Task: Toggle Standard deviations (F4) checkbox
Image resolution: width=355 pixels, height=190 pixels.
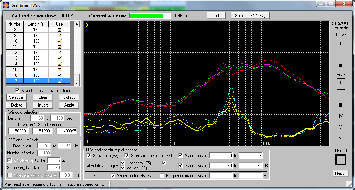Action: pos(127,156)
